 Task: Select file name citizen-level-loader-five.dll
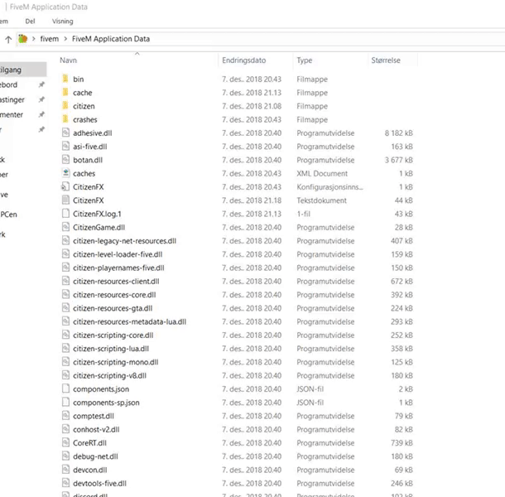point(118,254)
